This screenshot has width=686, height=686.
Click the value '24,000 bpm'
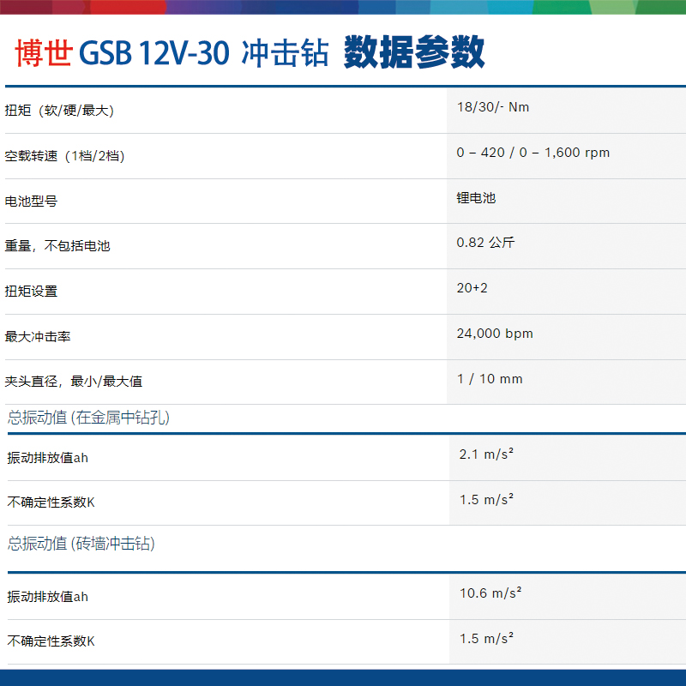coord(495,334)
